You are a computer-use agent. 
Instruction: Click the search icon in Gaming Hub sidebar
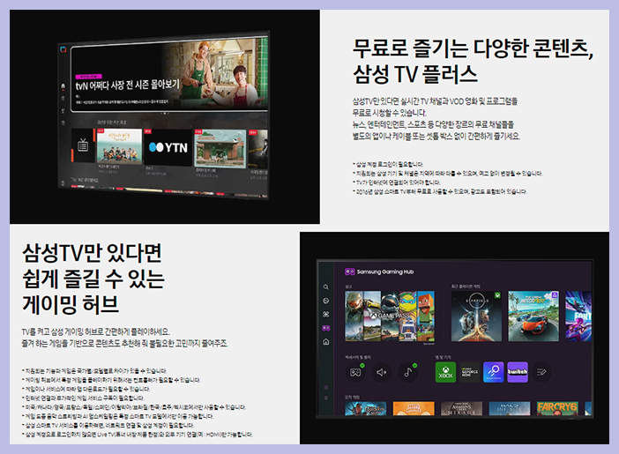click(x=325, y=287)
